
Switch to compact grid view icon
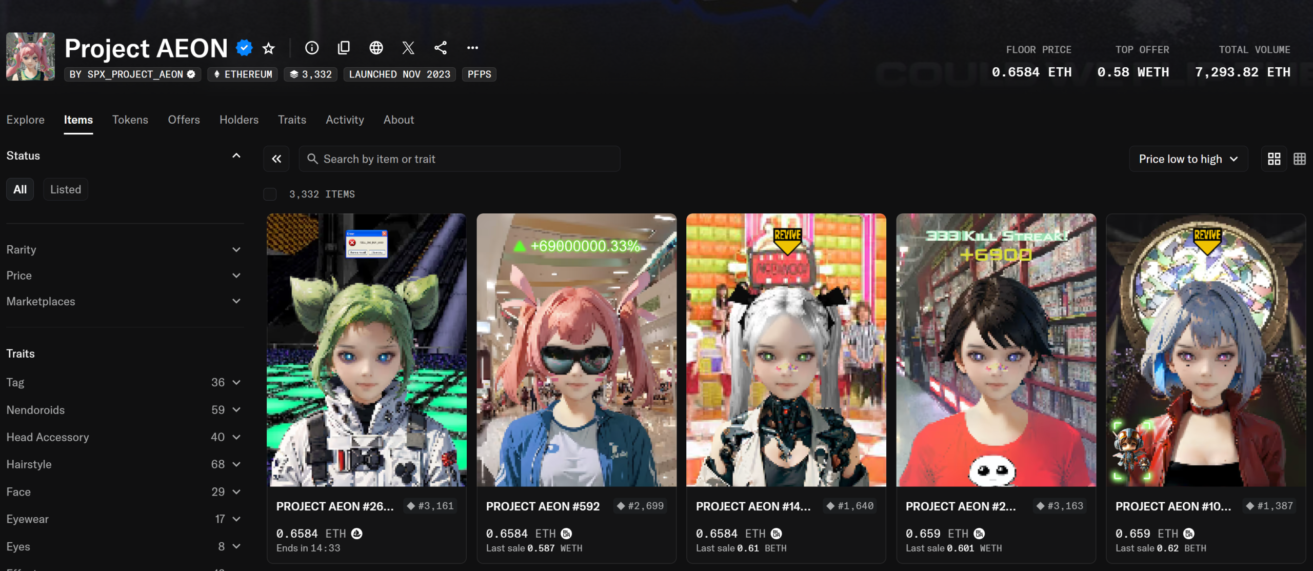[1299, 159]
